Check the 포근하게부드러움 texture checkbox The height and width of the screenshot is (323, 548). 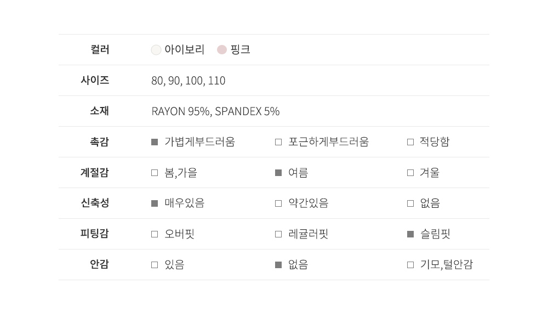point(278,142)
